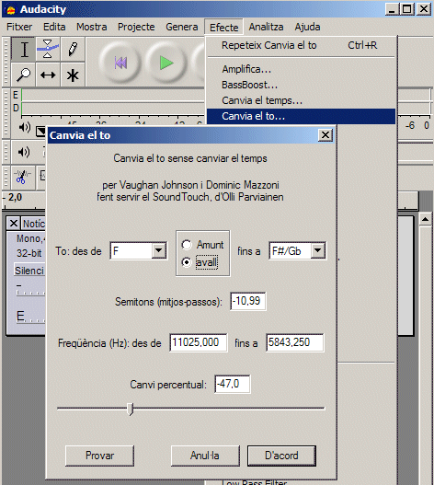Click the Freqüència 'fins a' field 5843,250
Screen dimensions: 434x485
[295, 342]
